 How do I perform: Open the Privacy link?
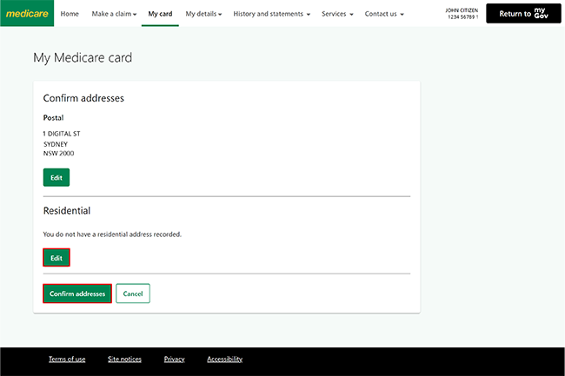(174, 359)
